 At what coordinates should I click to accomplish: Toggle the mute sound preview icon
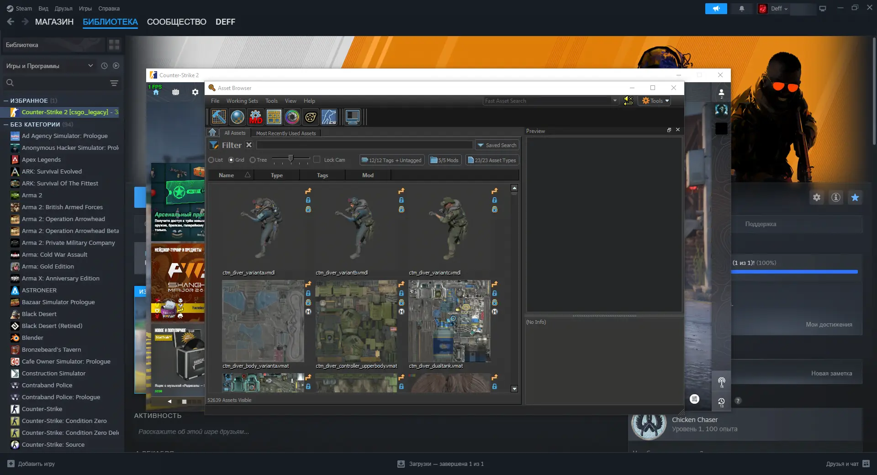[x=629, y=100]
